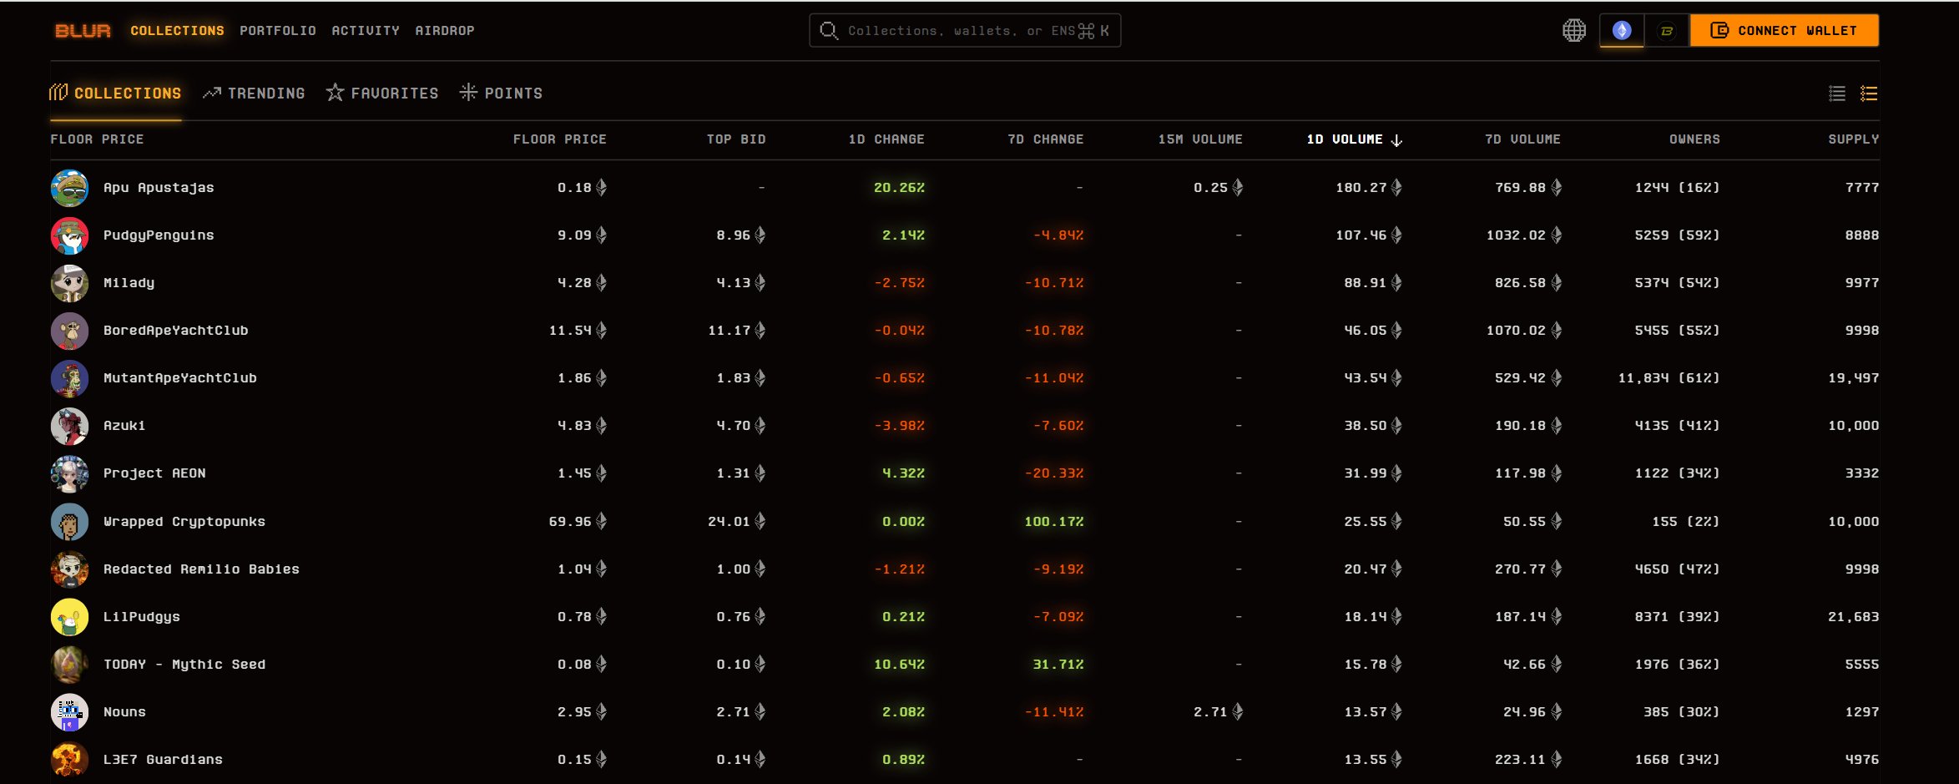
Task: Switch to detailed list view icon
Action: pyautogui.click(x=1869, y=94)
